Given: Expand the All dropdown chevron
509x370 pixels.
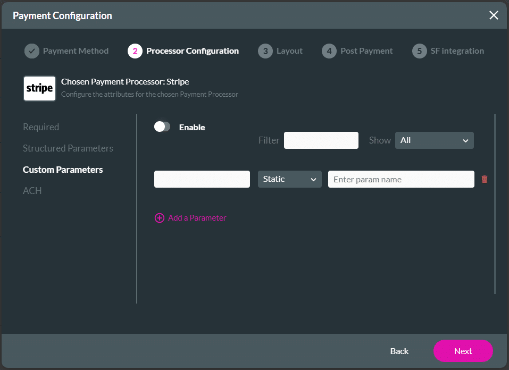Looking at the screenshot, I should [466, 140].
